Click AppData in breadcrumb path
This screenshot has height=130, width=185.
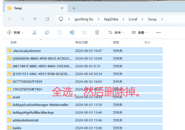coord(111,19)
